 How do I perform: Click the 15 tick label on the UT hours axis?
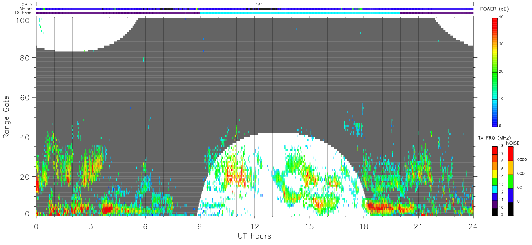pos(309,226)
